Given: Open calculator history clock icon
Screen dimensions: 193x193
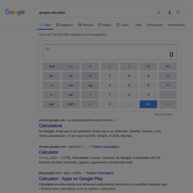Looking at the screenshot, I should (x=48, y=49).
